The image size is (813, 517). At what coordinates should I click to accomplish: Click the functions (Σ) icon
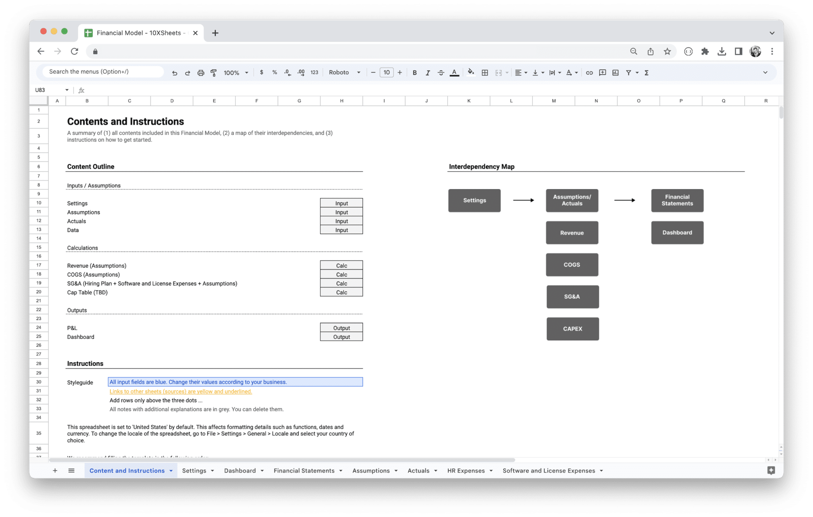pos(647,72)
